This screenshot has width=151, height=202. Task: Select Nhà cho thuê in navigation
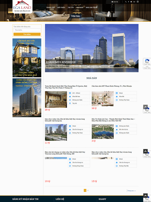pyautogui.click(x=91, y=8)
